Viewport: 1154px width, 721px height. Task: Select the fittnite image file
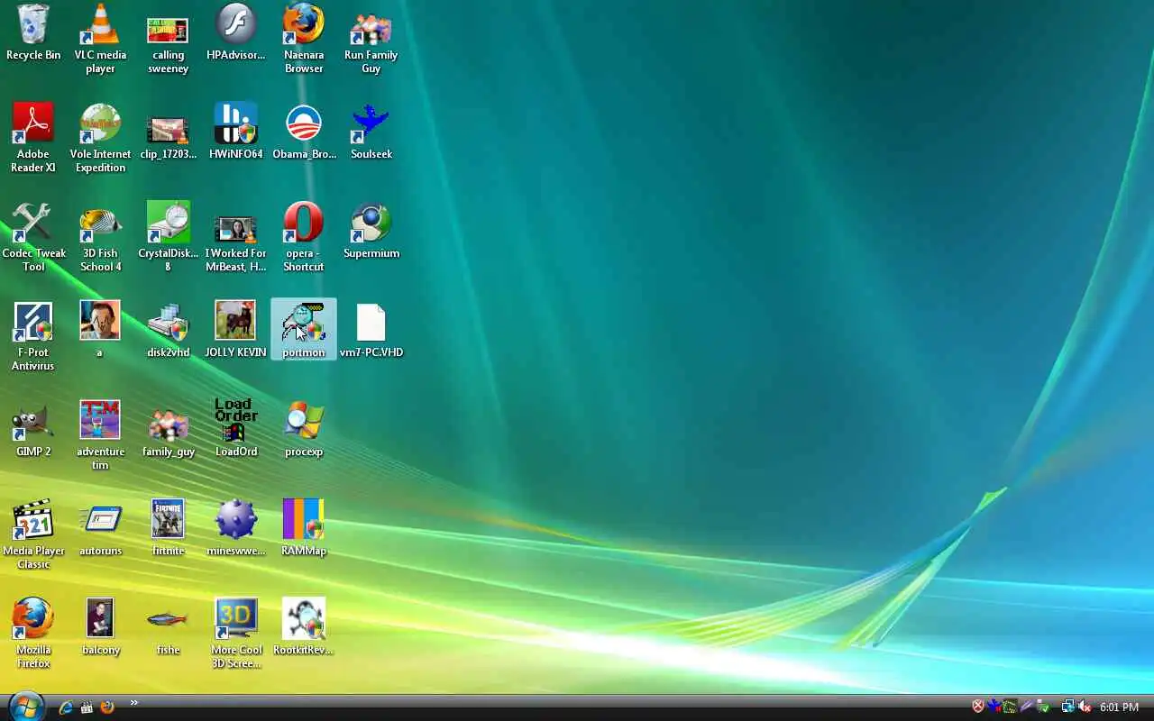pos(168,528)
